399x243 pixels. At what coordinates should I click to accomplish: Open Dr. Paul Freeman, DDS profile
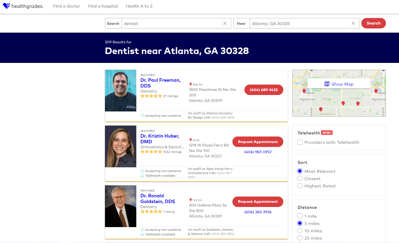point(160,83)
